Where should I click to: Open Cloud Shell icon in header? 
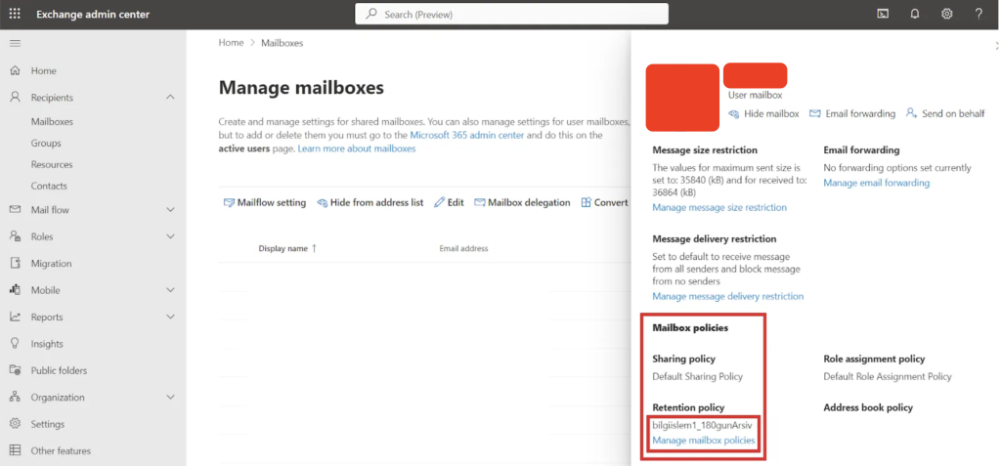tap(883, 14)
